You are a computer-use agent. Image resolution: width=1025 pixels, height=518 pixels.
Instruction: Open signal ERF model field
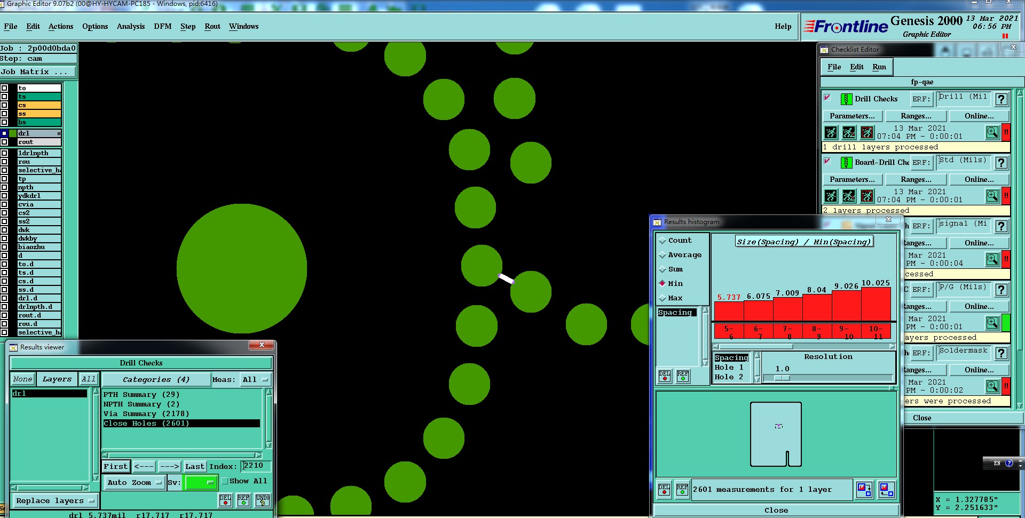tap(964, 225)
